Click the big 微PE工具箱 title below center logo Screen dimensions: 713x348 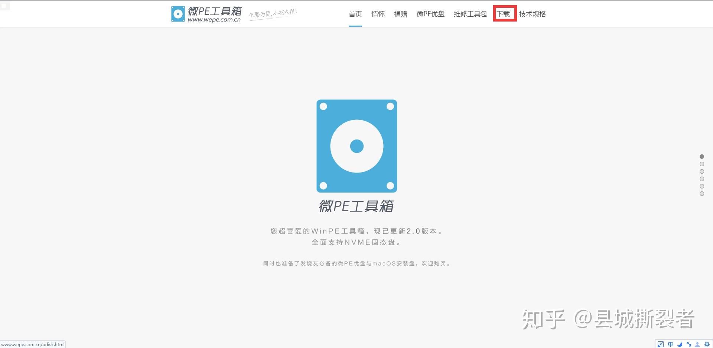[x=356, y=206]
